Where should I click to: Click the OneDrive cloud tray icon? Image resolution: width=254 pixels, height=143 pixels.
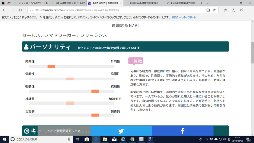[216, 139]
